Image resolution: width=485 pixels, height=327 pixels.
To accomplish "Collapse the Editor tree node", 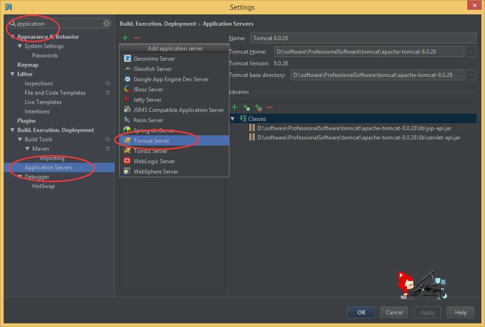I will [x=12, y=74].
